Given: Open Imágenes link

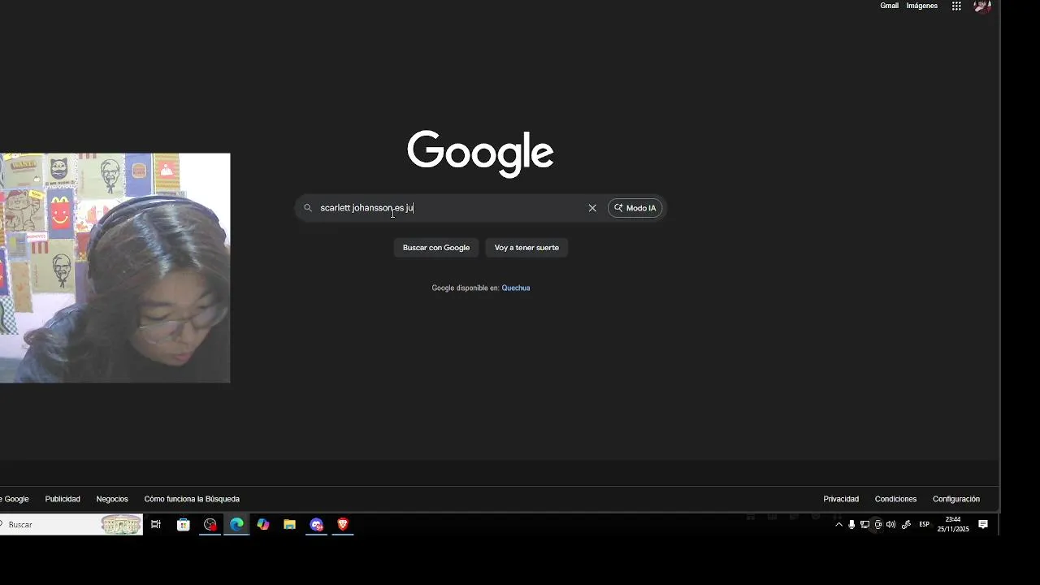Looking at the screenshot, I should click(922, 6).
